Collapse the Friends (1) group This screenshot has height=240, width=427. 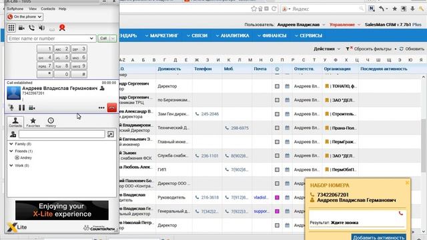(x=11, y=151)
